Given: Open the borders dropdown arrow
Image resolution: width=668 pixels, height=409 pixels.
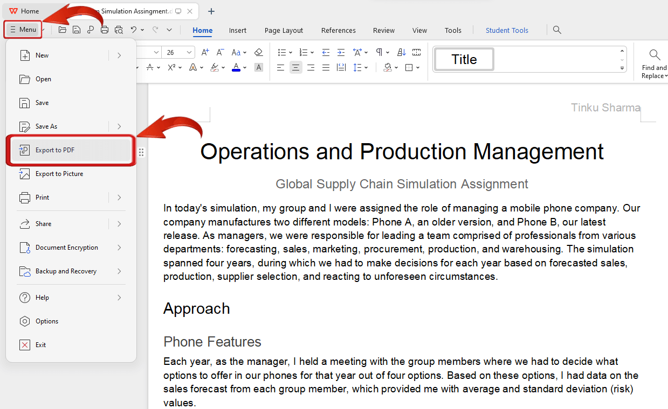Looking at the screenshot, I should 417,68.
